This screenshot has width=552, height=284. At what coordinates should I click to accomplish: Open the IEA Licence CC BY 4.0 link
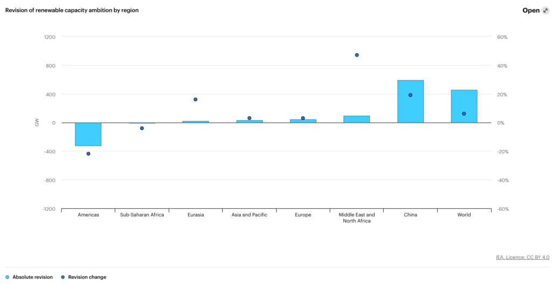(521, 257)
